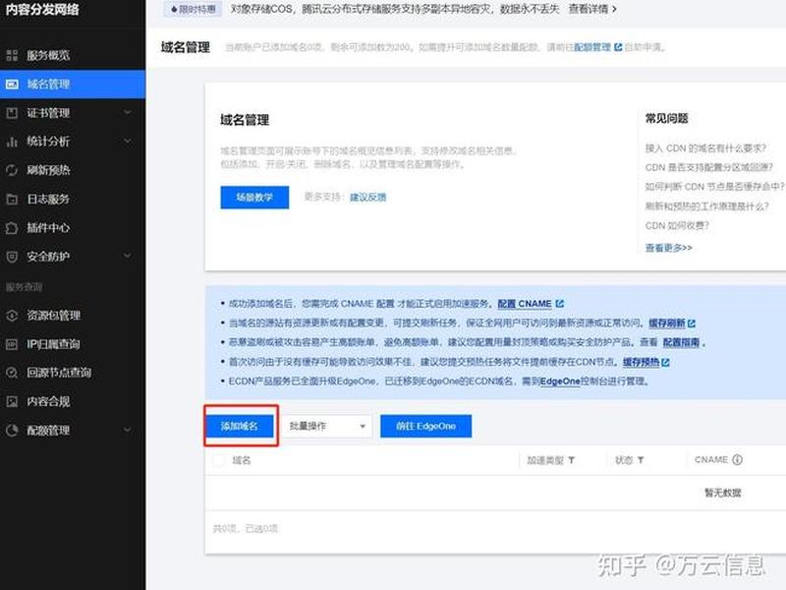This screenshot has width=786, height=590.
Task: Click the 回源节点查询 search icon
Action: 12,373
